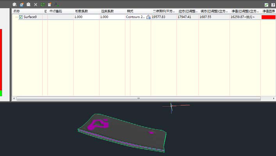
Task: Click the 挖方(已调整) column header
Action: 188,11
